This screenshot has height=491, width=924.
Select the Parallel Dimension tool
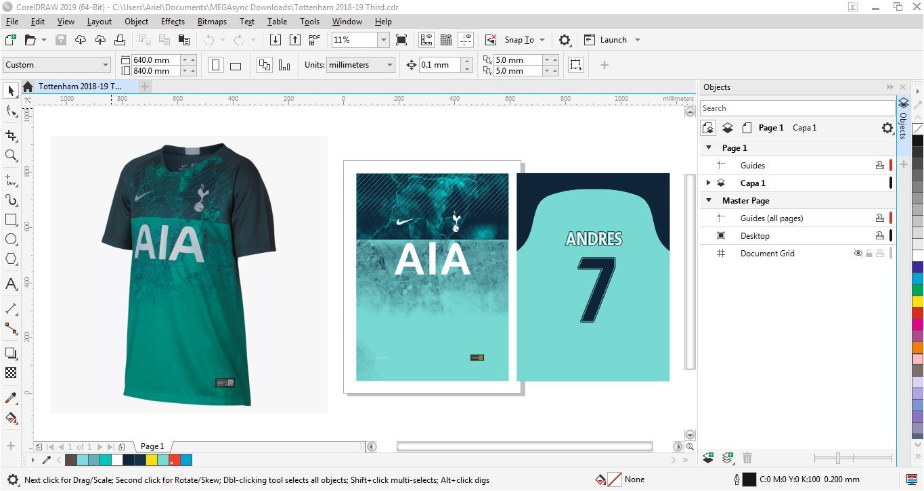11,308
